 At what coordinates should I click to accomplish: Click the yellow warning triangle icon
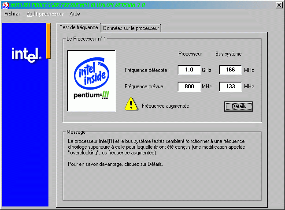point(131,104)
